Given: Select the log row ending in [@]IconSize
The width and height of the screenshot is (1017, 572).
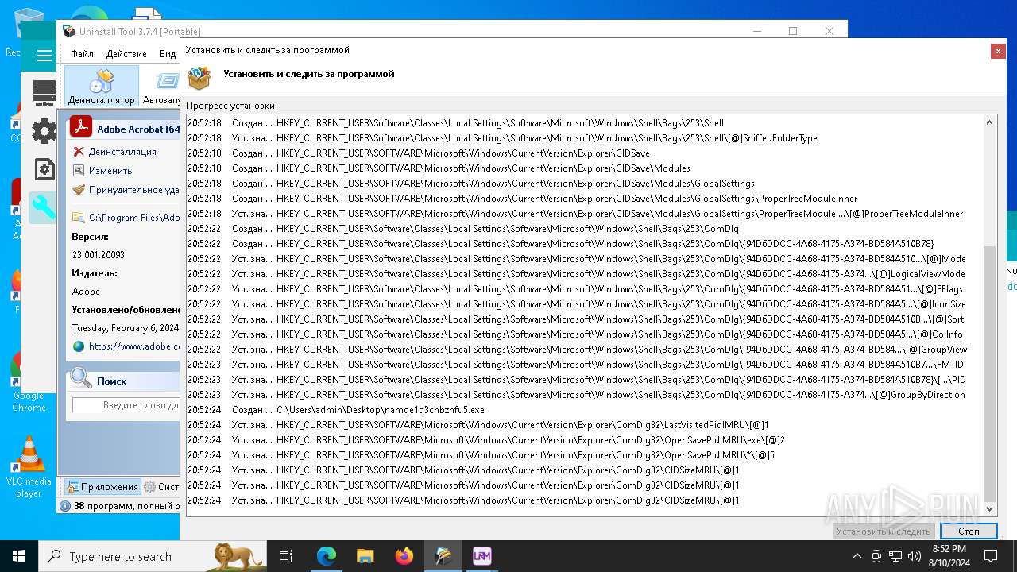Looking at the screenshot, I should pos(583,304).
